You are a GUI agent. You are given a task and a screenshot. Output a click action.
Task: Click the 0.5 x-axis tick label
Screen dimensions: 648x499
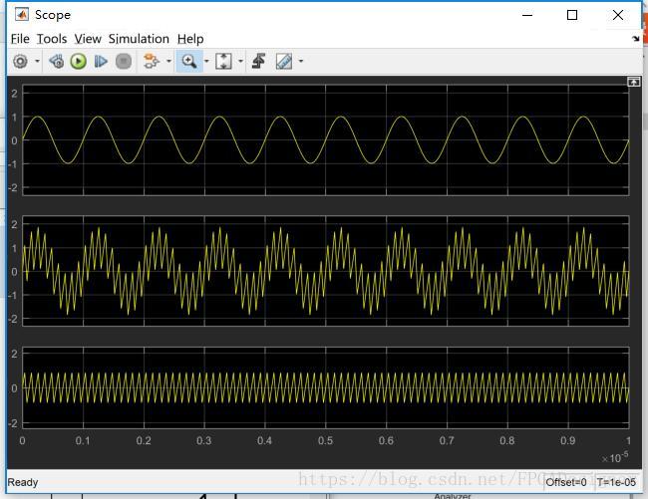click(x=325, y=441)
